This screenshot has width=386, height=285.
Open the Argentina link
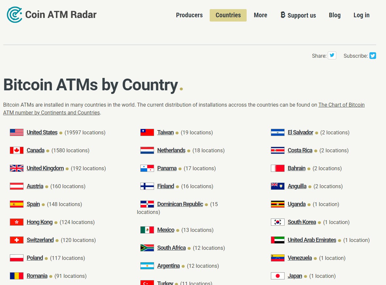(x=168, y=266)
